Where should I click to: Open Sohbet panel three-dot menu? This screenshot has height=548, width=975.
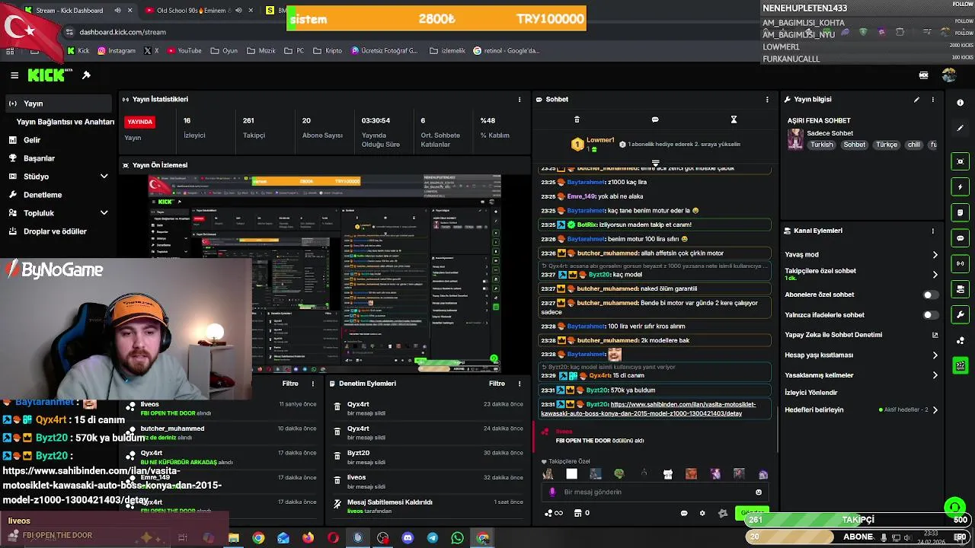point(767,99)
